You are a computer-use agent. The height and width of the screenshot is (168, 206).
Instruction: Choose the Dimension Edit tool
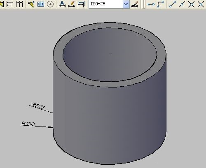pos(62,4)
